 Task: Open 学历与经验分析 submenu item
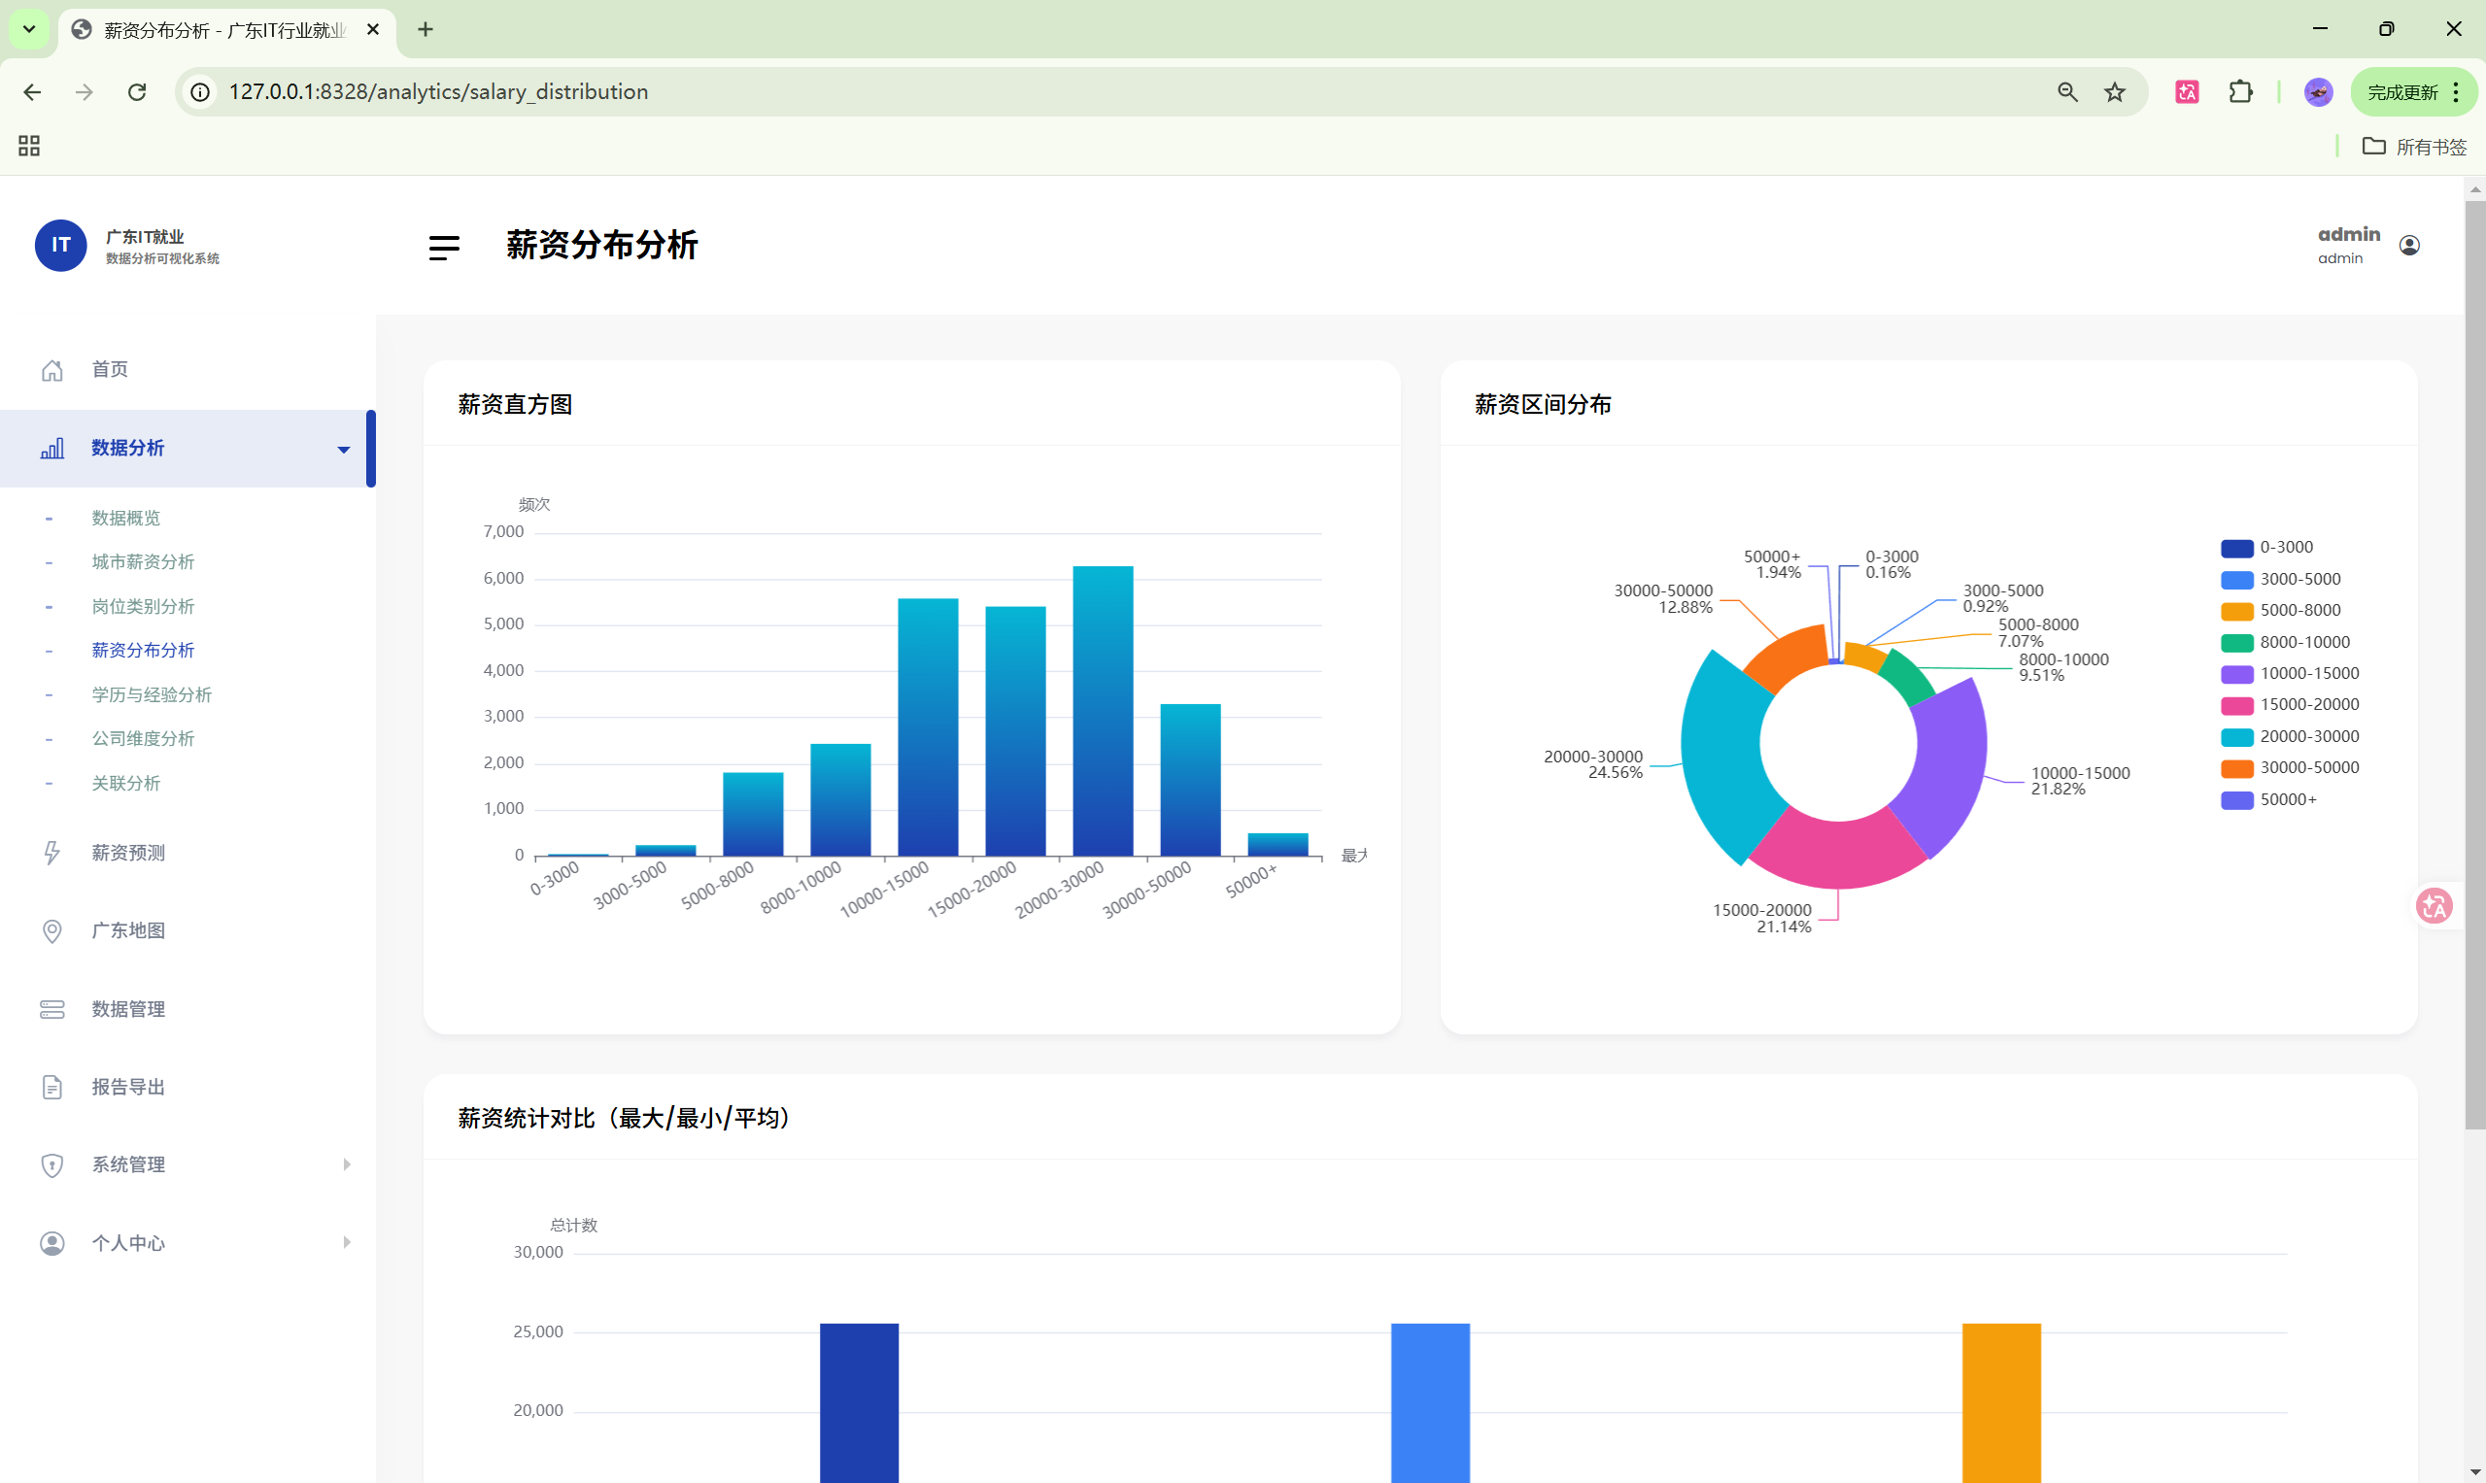pyautogui.click(x=151, y=695)
